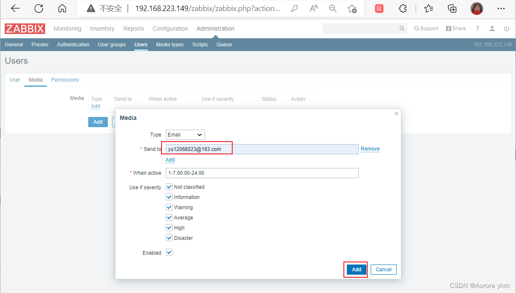Click the Add link in the Media table
Viewport: 516px width, 293px height.
tap(95, 106)
